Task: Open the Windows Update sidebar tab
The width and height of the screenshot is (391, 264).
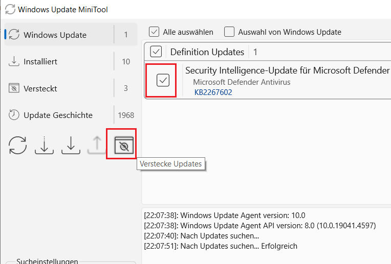Action: 71,35
